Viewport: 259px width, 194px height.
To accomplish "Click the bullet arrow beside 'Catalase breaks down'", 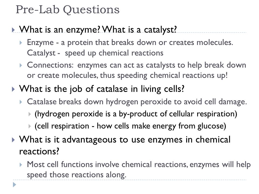I will coord(21,102).
